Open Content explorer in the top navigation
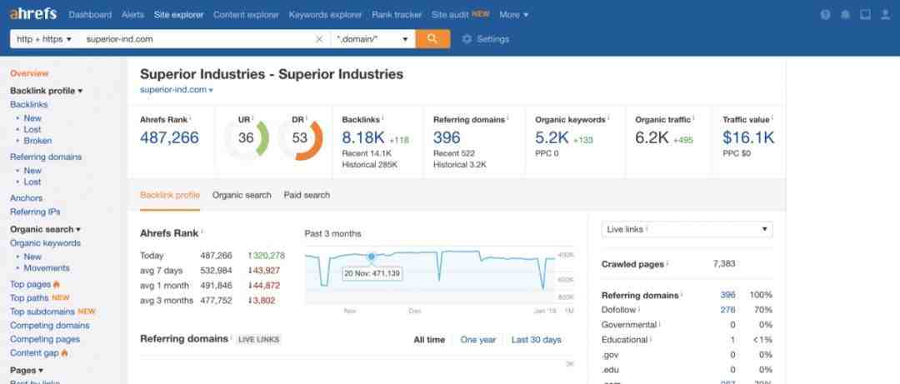This screenshot has width=900, height=384. click(x=246, y=15)
